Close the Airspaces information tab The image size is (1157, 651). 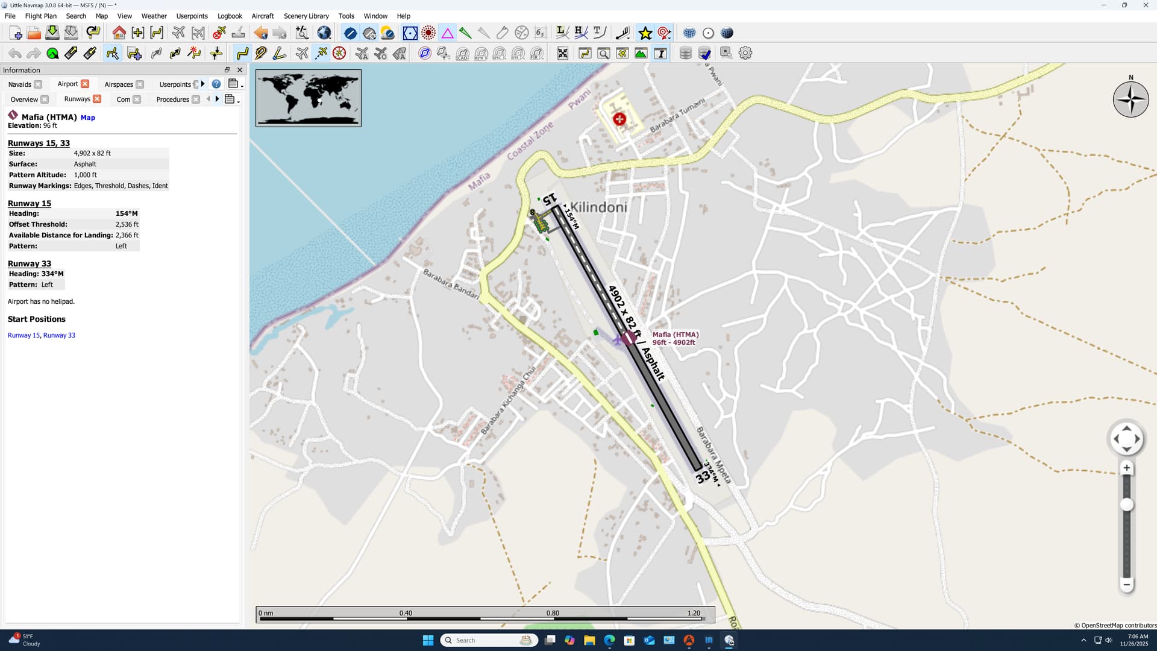coord(140,84)
